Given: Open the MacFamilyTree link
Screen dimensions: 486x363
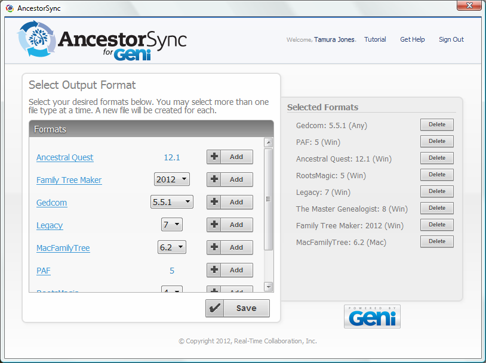Looking at the screenshot, I should point(63,248).
